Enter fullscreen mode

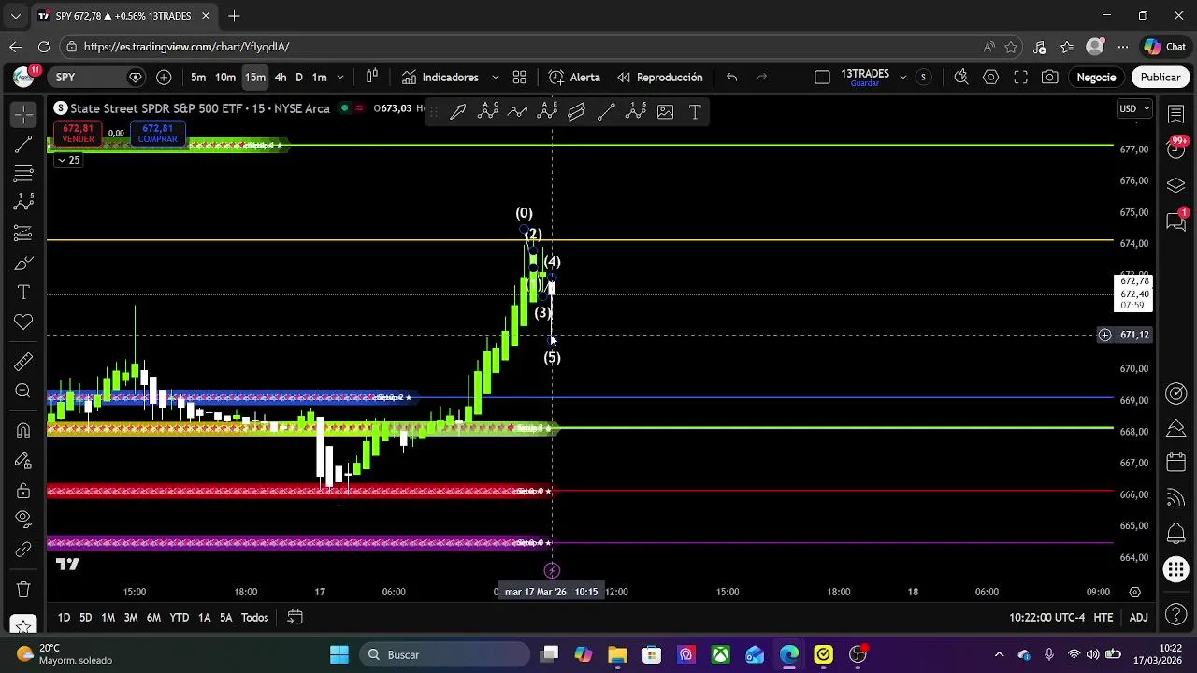(x=1021, y=78)
